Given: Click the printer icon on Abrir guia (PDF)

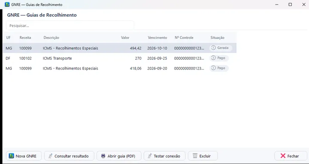Looking at the screenshot, I should tap(103, 156).
